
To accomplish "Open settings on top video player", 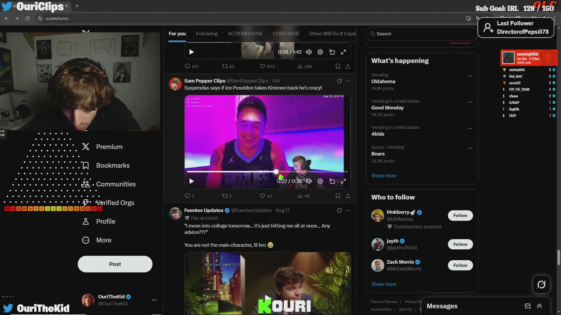I will click(x=320, y=52).
